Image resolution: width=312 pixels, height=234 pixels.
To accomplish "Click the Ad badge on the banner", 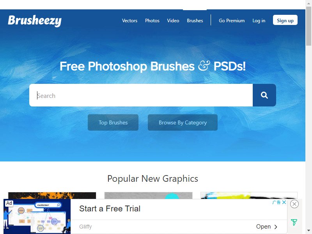I will [9, 203].
